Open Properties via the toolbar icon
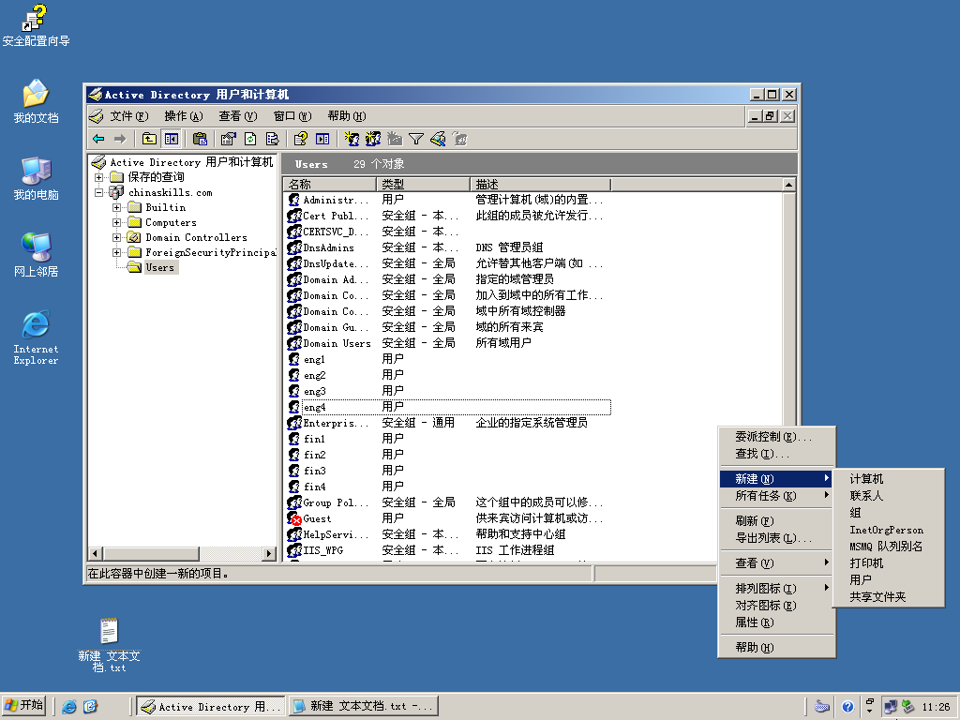Viewport: 960px width, 720px height. point(229,139)
